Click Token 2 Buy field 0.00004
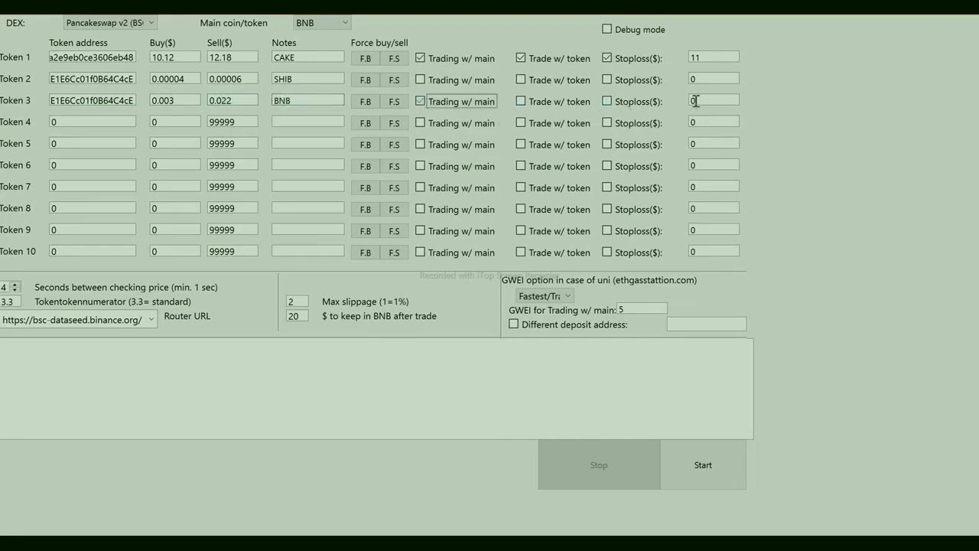This screenshot has width=979, height=551. [175, 79]
